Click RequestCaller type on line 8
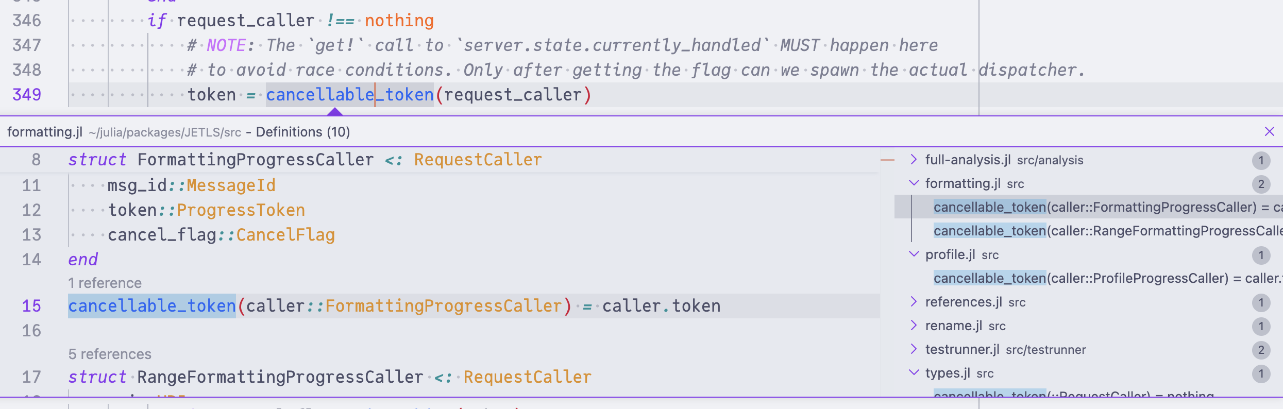 pyautogui.click(x=478, y=160)
